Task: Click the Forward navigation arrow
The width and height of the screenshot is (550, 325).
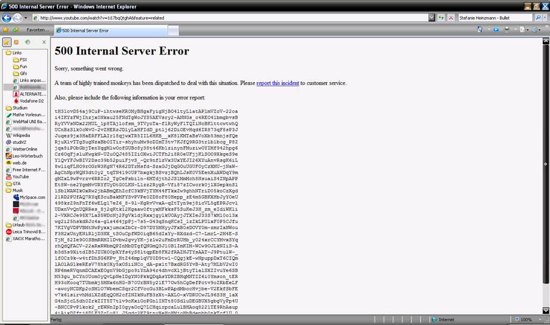Action: (x=17, y=18)
